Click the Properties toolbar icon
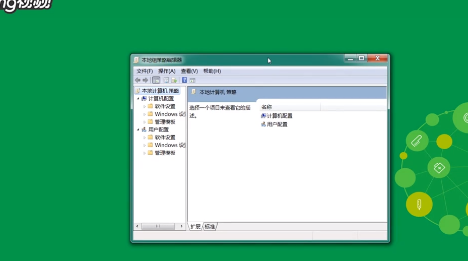The image size is (468, 261). click(166, 80)
